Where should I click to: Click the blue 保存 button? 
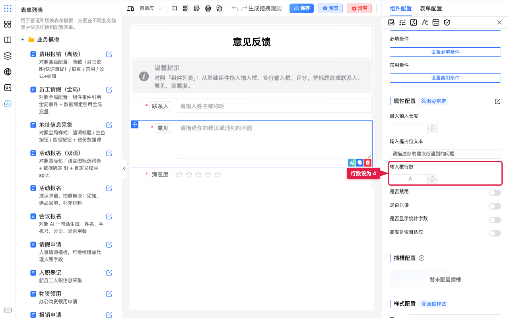tap(301, 8)
